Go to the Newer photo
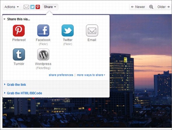The width and height of the screenshot is (172, 130). click(x=138, y=7)
